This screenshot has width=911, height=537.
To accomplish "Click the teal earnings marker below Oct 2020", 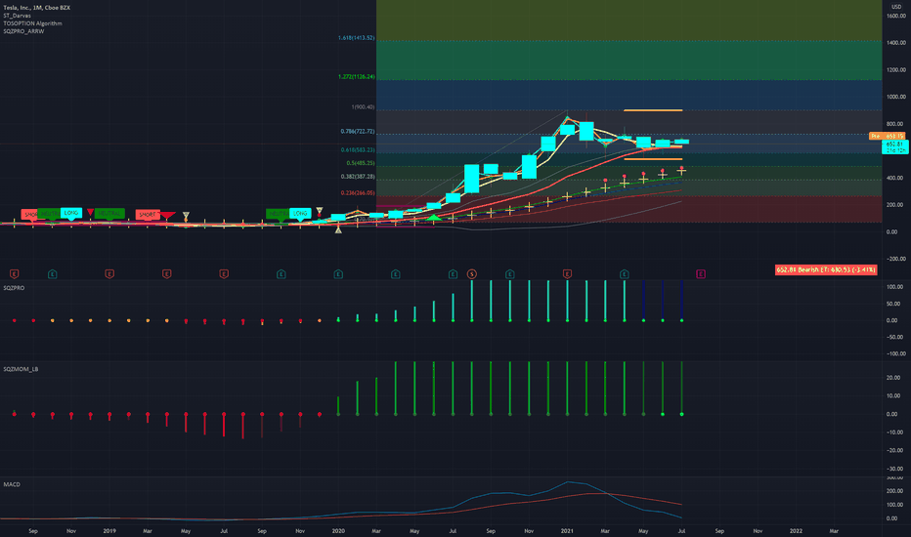I will tap(510, 274).
